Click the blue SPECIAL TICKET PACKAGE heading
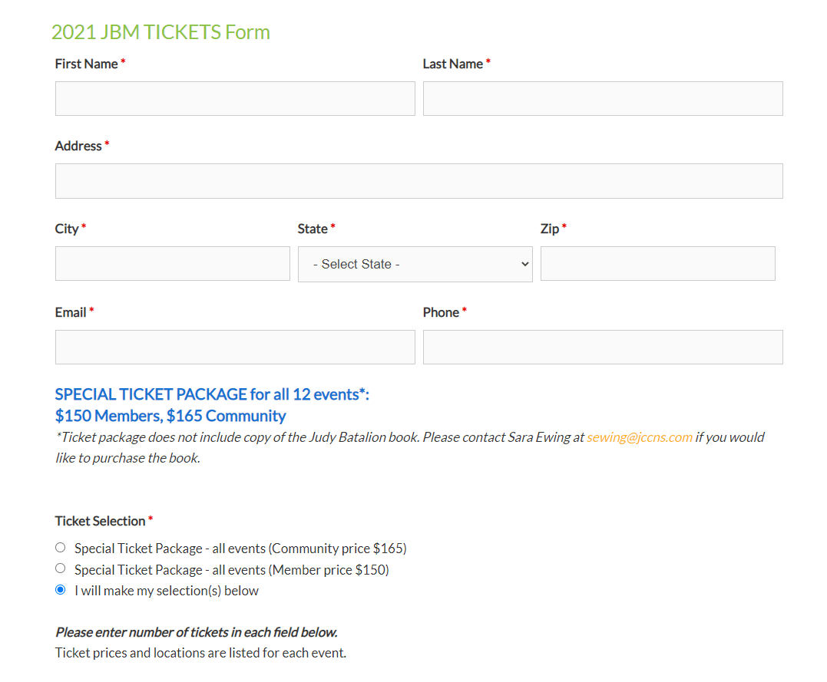 click(x=211, y=394)
